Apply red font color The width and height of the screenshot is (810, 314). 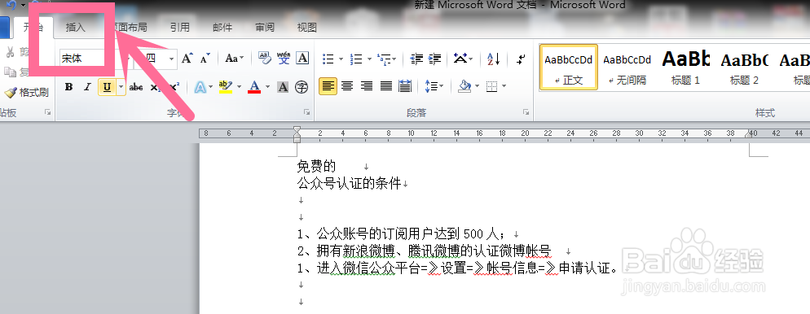point(254,87)
